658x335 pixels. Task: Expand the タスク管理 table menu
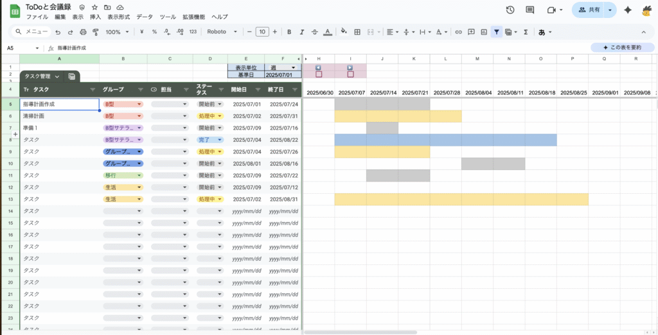coord(57,76)
